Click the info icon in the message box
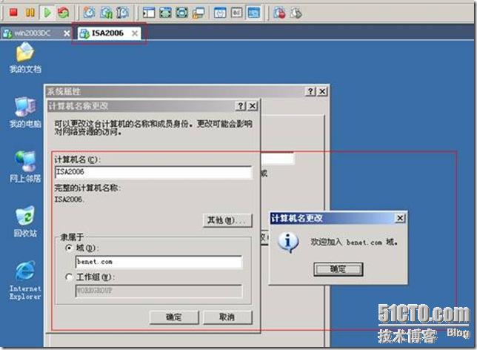Viewport: 477px width, 350px height. [288, 242]
